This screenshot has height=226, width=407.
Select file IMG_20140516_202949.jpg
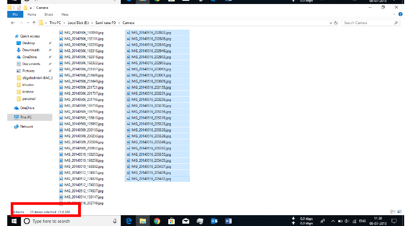(157, 51)
